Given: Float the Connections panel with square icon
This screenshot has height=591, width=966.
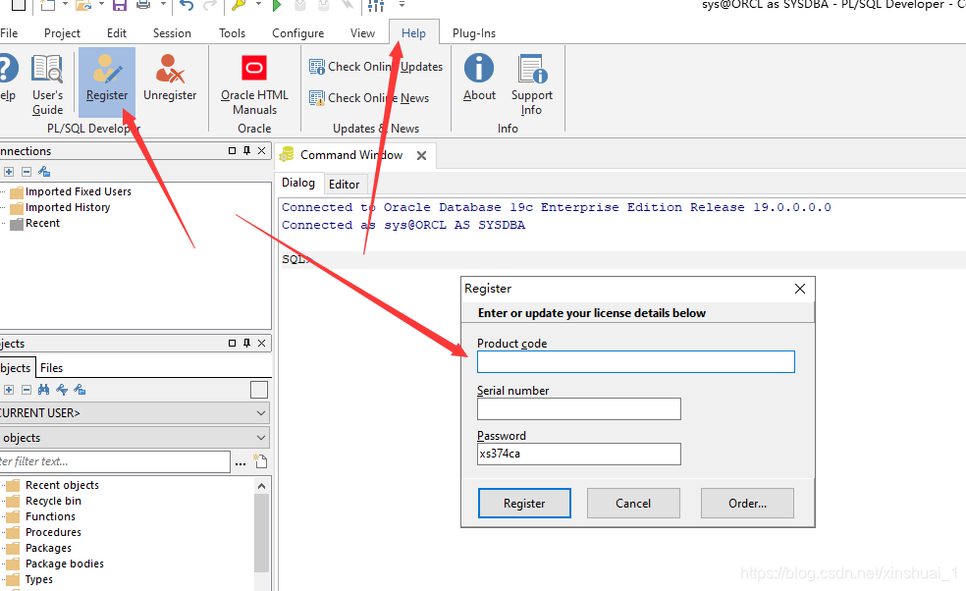Looking at the screenshot, I should click(233, 151).
